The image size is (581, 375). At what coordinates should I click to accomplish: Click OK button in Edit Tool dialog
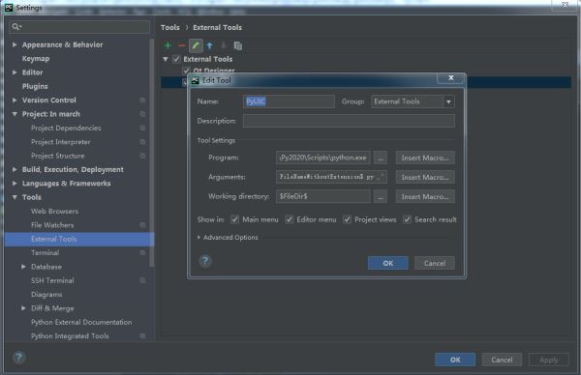(x=388, y=263)
